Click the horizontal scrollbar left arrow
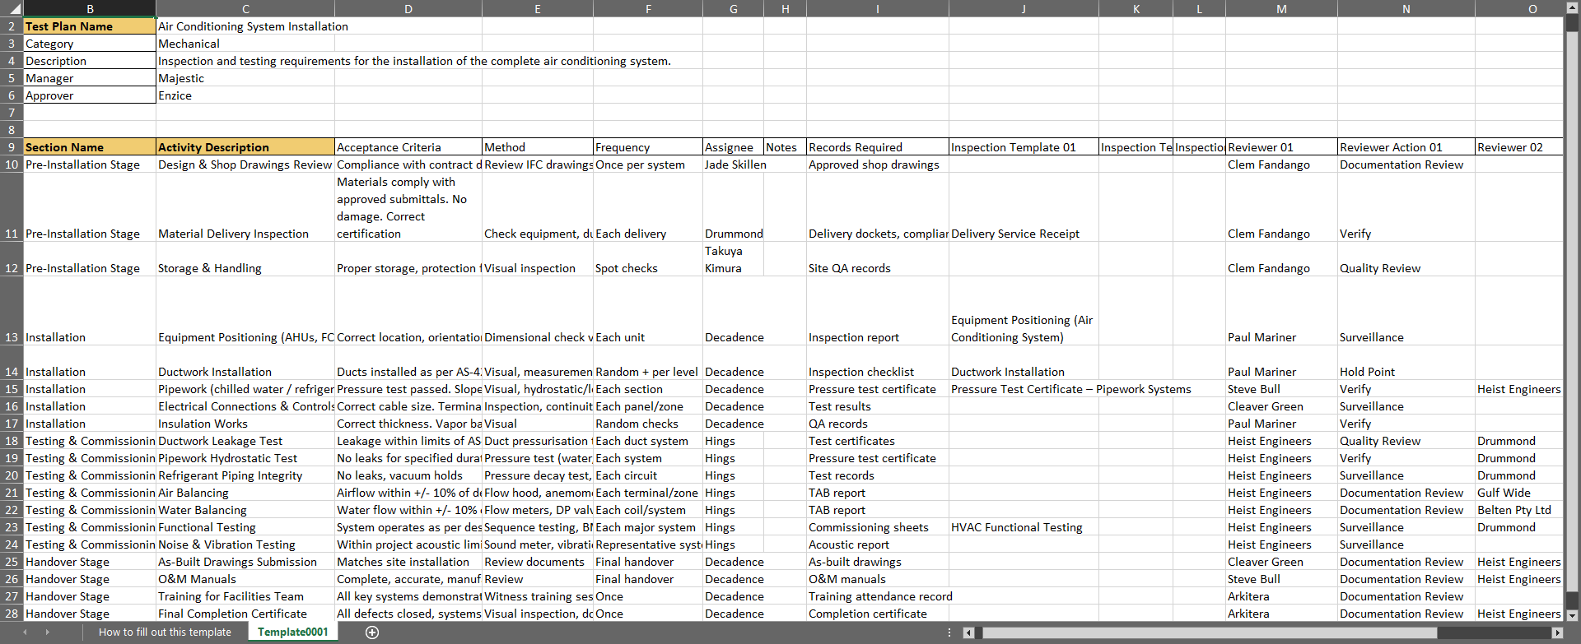Screen dimensions: 1581x644 pos(968,632)
